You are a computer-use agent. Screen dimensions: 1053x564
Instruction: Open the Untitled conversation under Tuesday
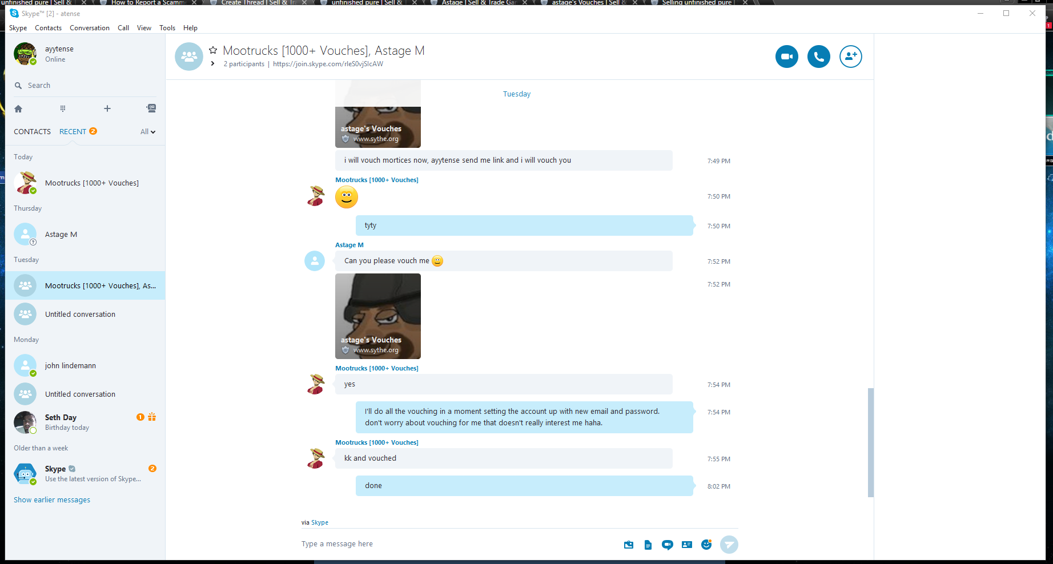click(85, 314)
